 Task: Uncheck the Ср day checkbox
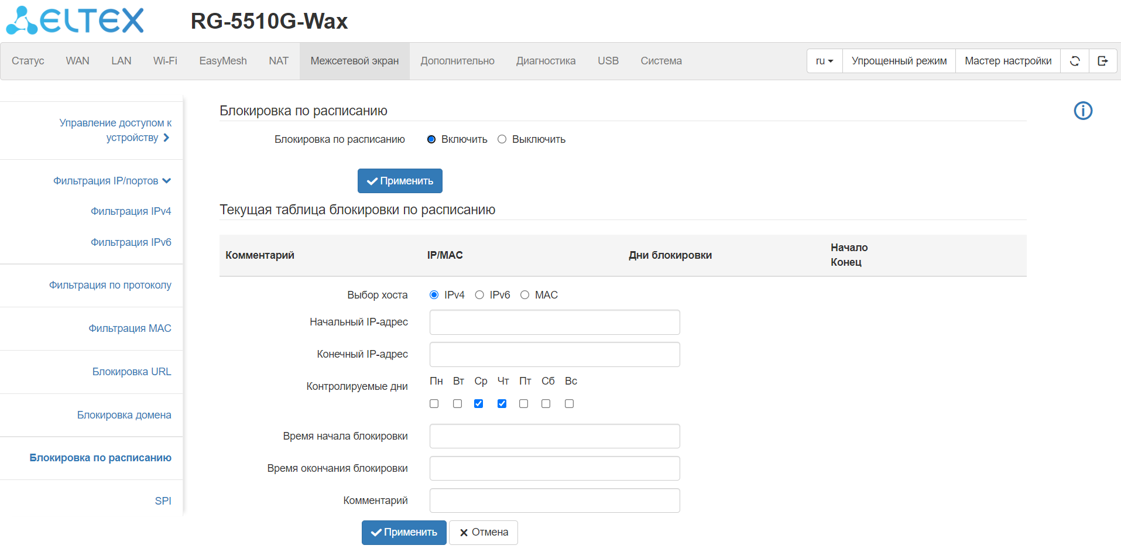pyautogui.click(x=478, y=404)
